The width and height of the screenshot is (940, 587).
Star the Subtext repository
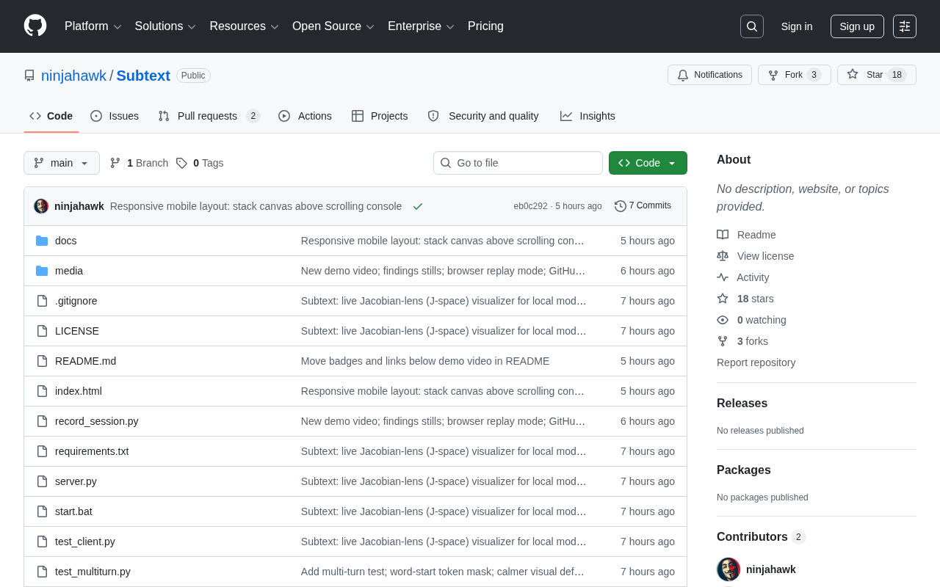(x=877, y=75)
